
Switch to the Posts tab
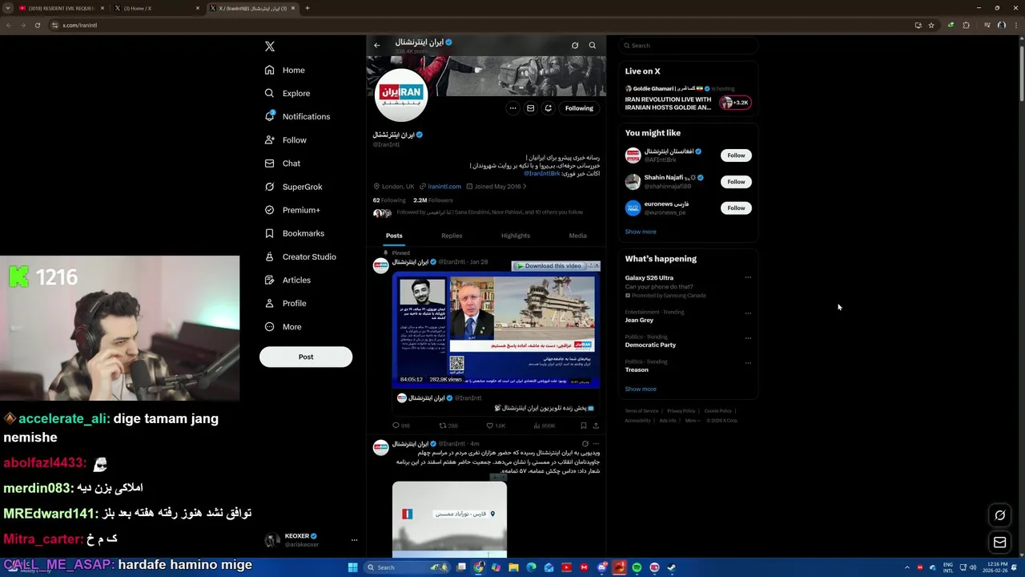(x=394, y=236)
